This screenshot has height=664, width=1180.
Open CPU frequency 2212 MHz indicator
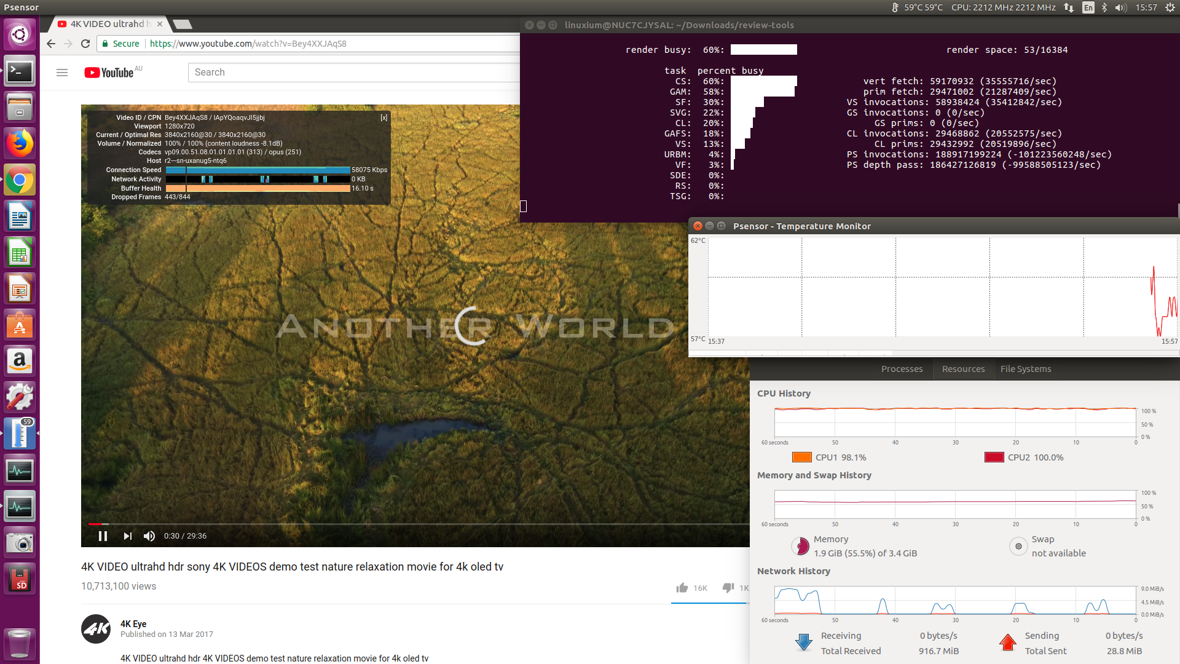(1004, 7)
